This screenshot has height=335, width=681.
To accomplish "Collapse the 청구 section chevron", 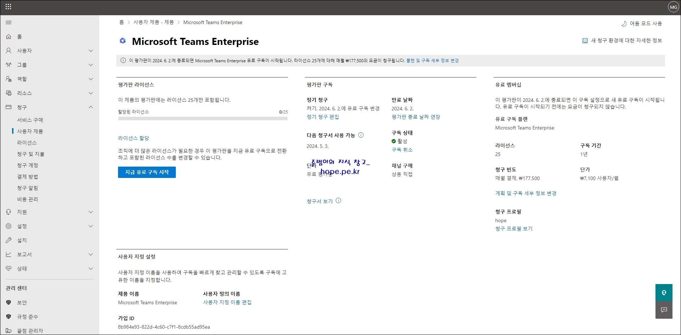I will [91, 107].
